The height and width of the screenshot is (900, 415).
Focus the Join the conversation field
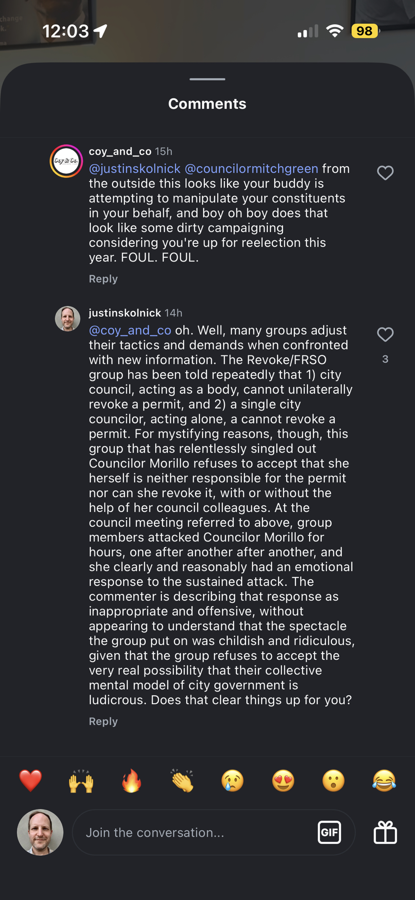point(194,832)
